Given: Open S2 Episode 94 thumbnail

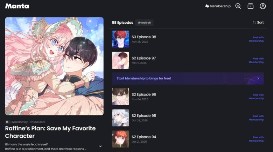Looking at the screenshot, I should coord(120,139).
